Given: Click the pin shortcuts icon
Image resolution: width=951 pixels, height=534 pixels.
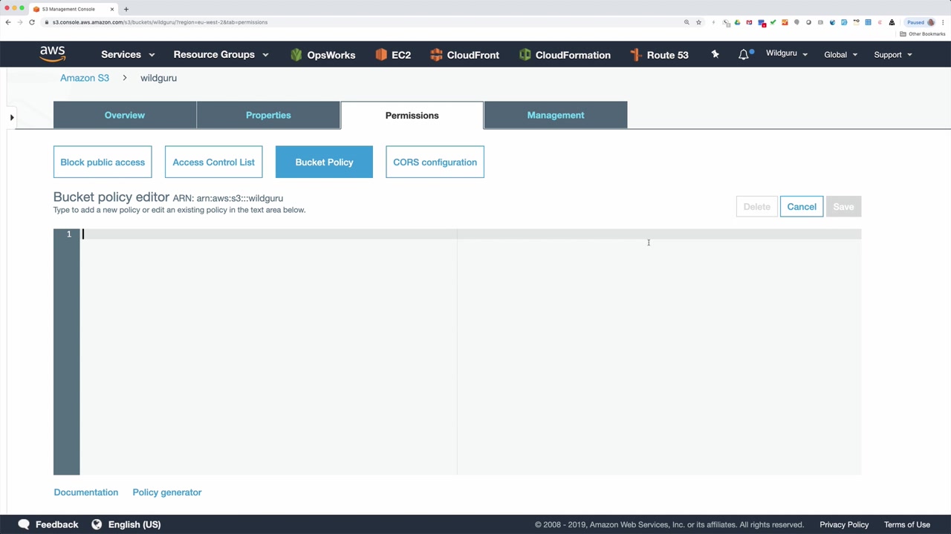Looking at the screenshot, I should click(x=715, y=54).
